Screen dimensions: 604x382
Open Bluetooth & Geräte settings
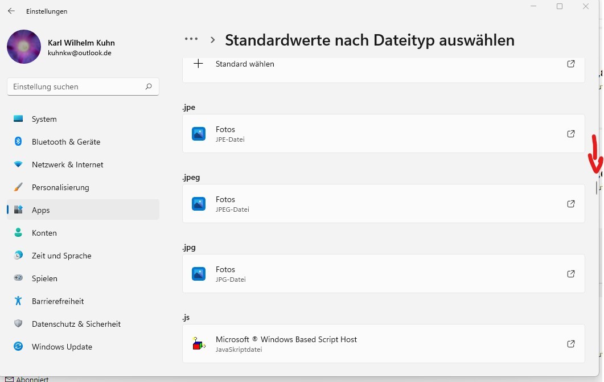(83, 142)
